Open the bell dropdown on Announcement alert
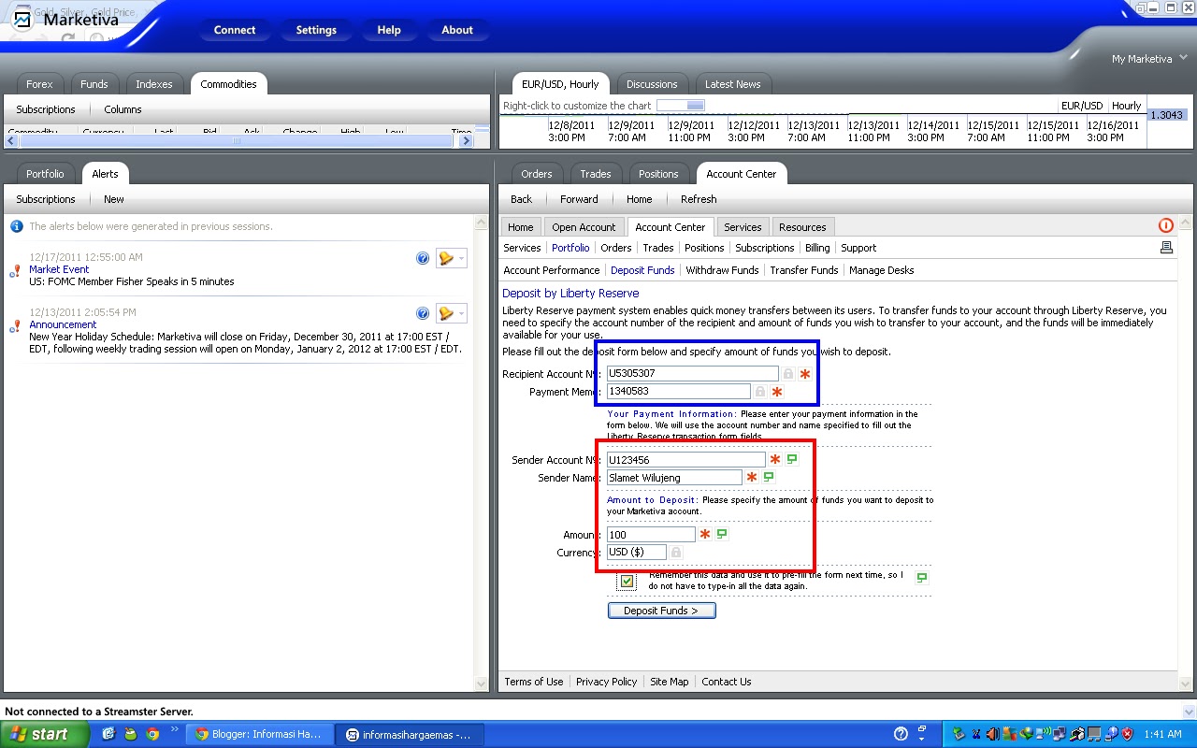 point(462,313)
